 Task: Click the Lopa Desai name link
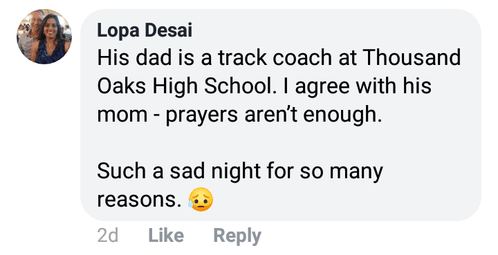point(145,30)
